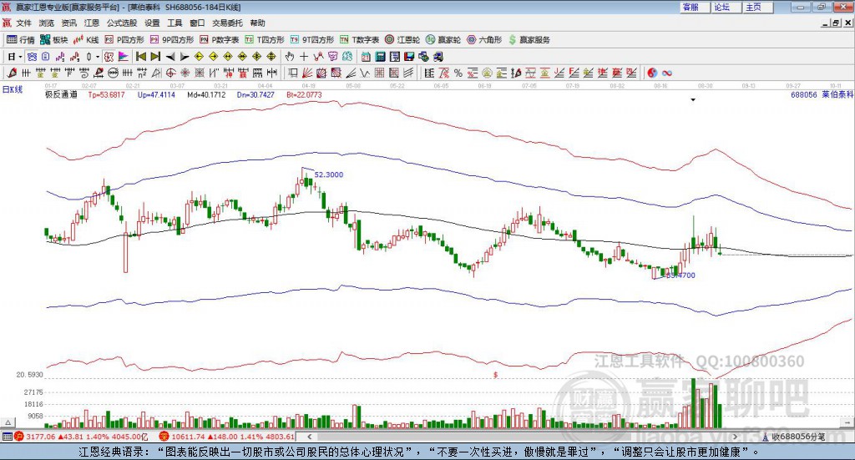
Task: Open 9T四方形 tool
Action: 312,40
